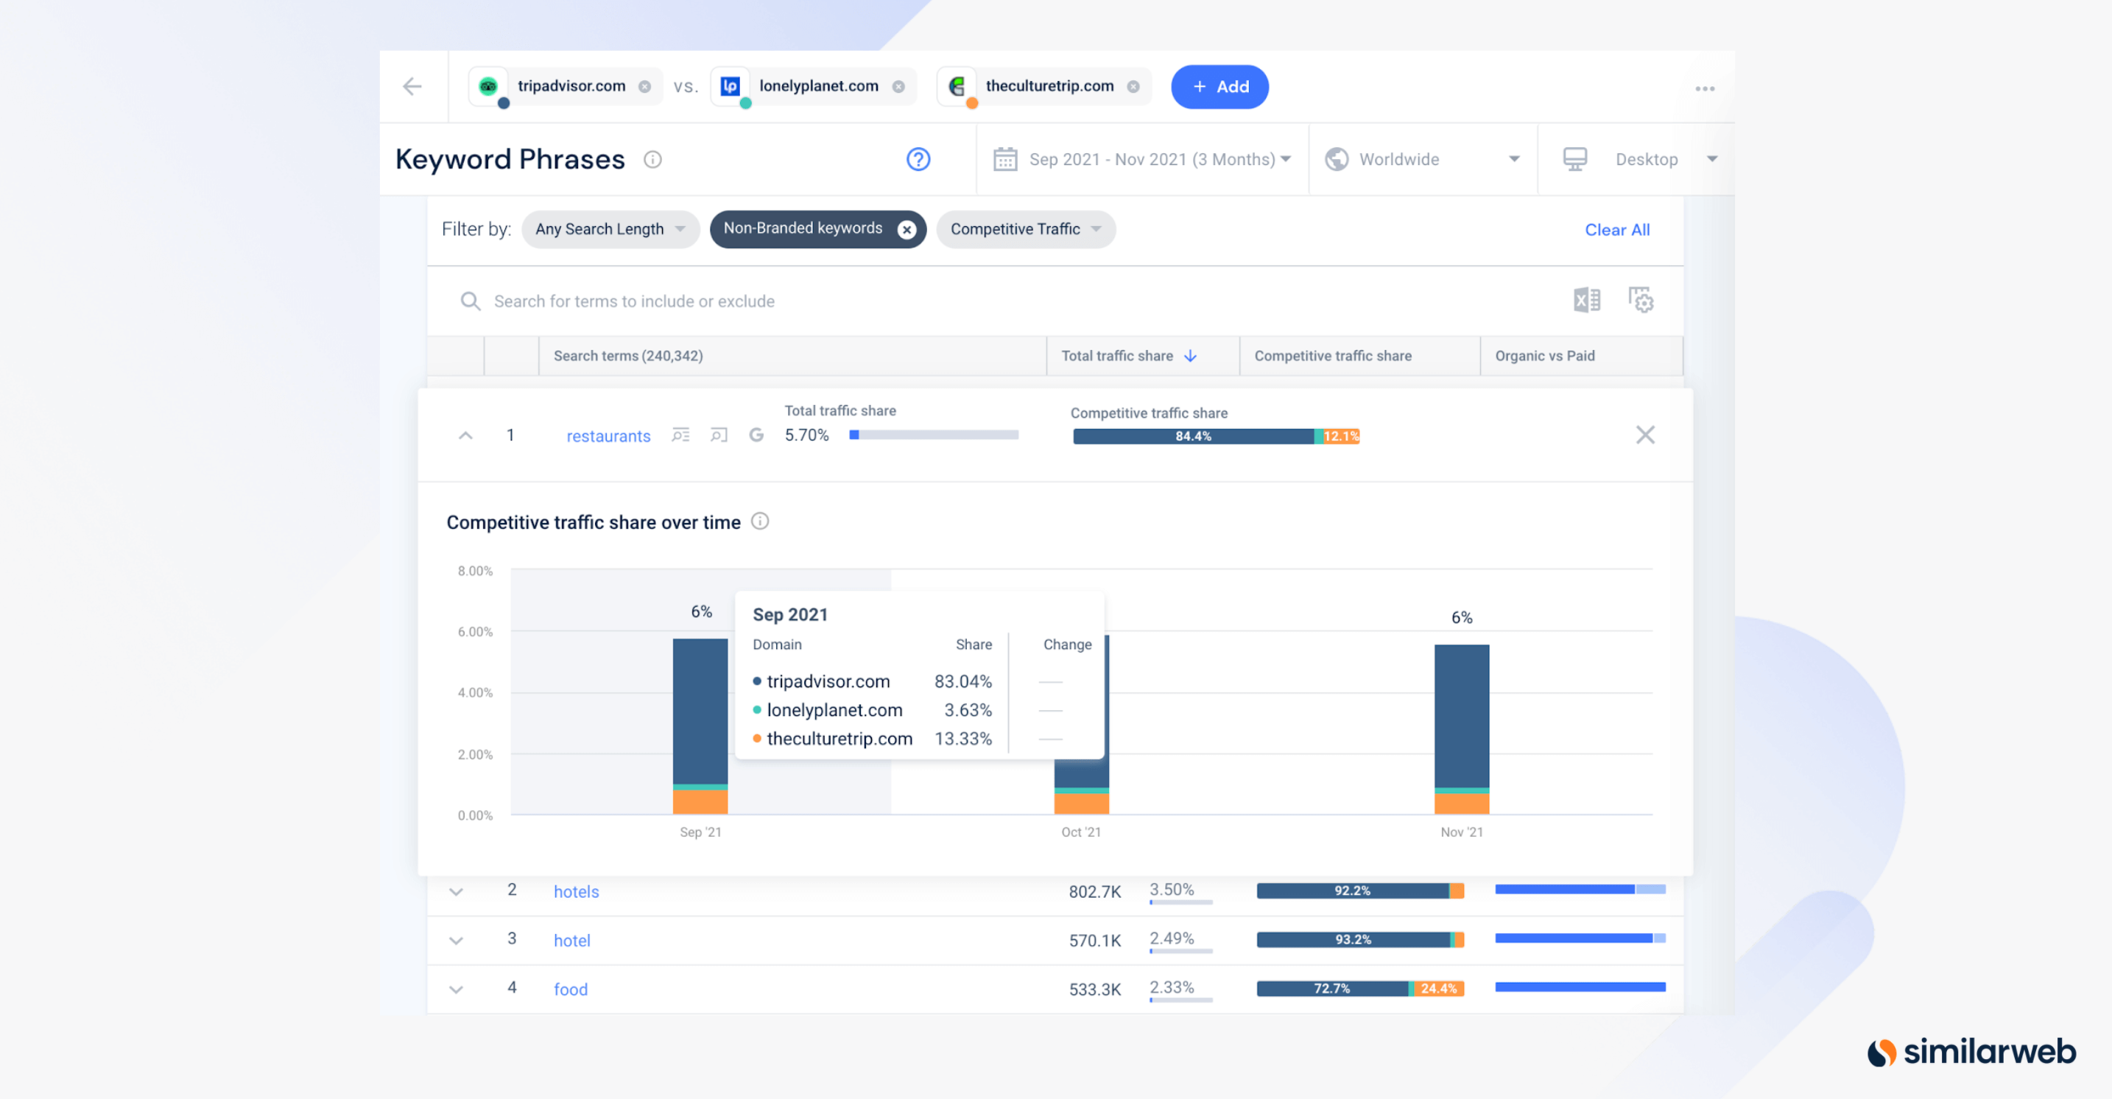Click the Sep '21 chart bar
The height and width of the screenshot is (1099, 2112).
point(700,727)
